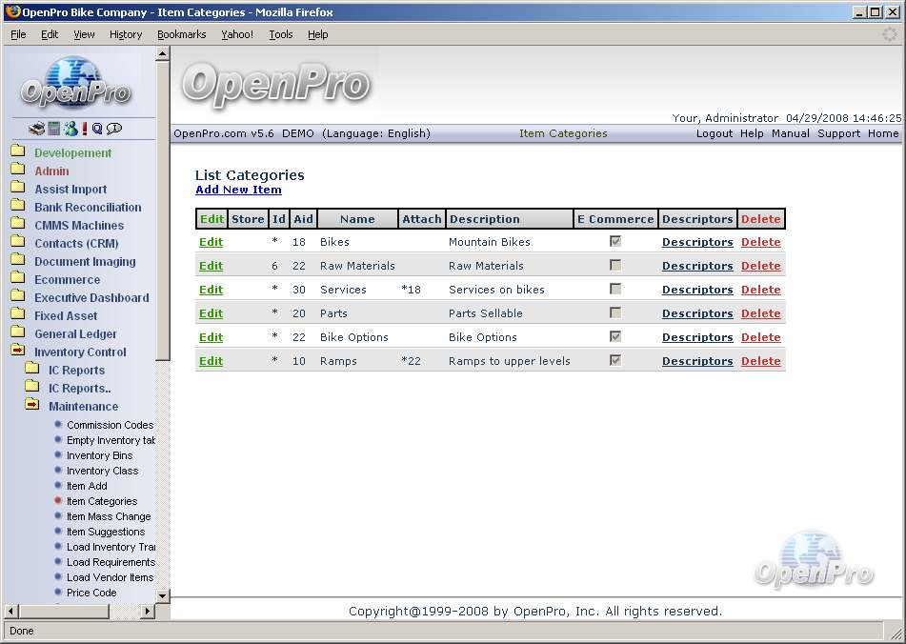Click the speech bubble info icon
Image resolution: width=906 pixels, height=644 pixels.
pos(114,129)
